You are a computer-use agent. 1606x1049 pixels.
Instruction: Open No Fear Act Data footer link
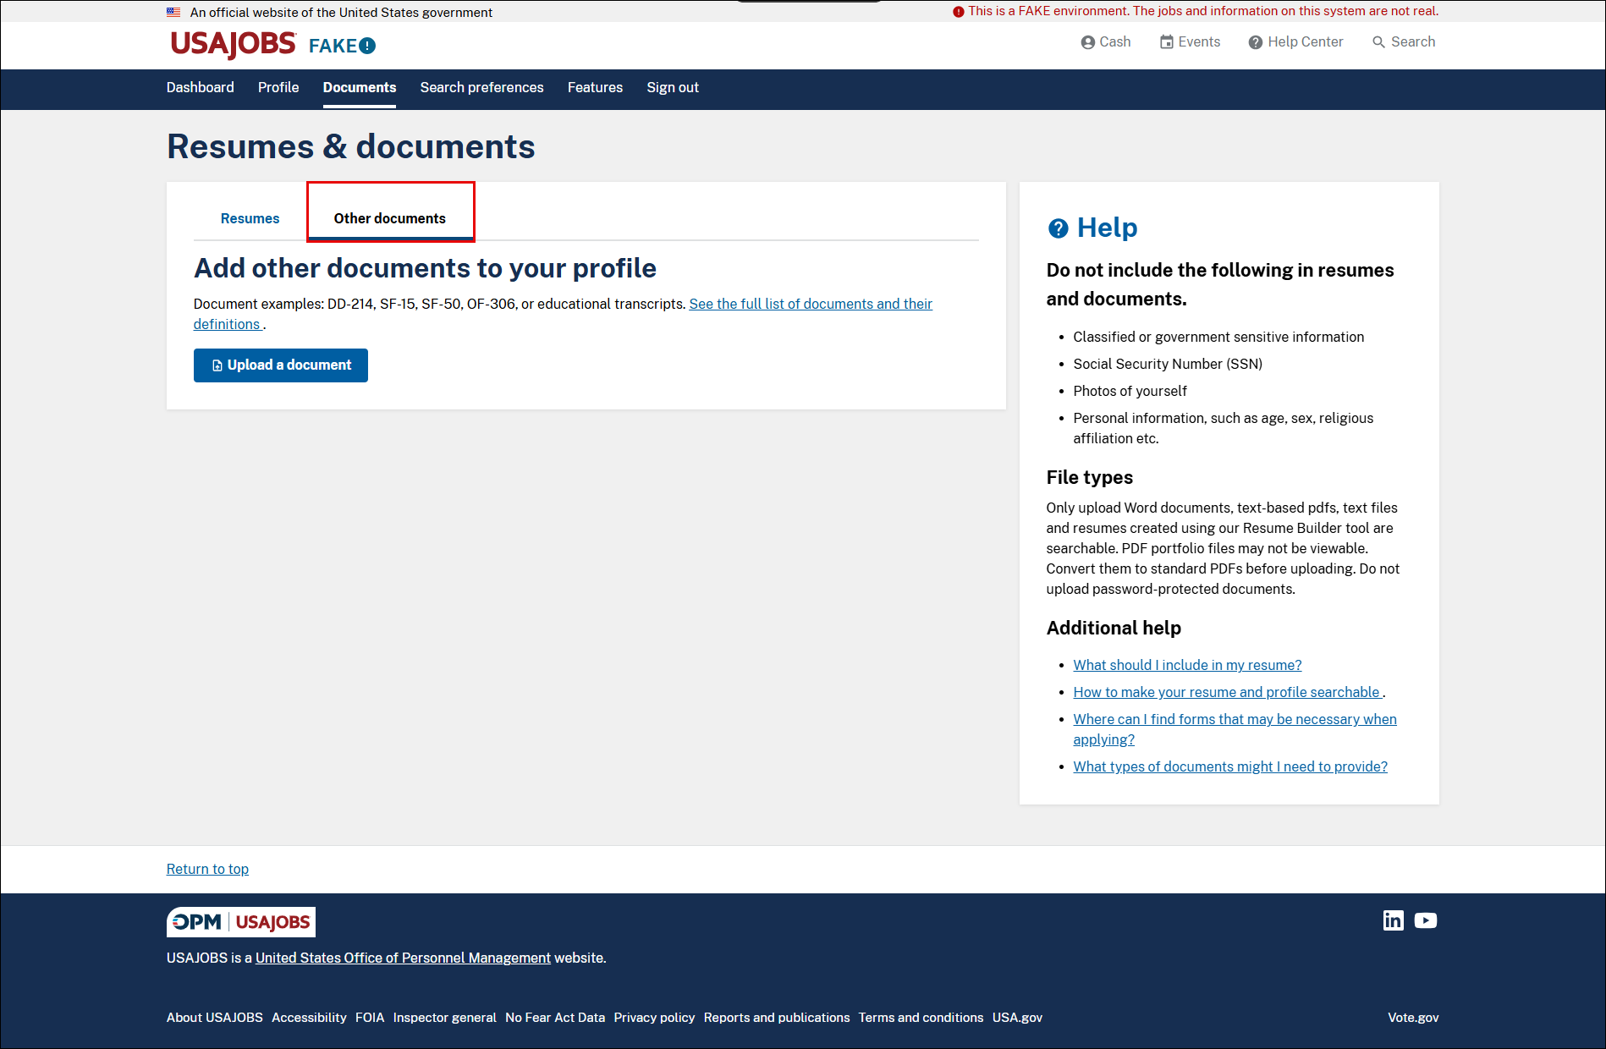pos(555,1018)
